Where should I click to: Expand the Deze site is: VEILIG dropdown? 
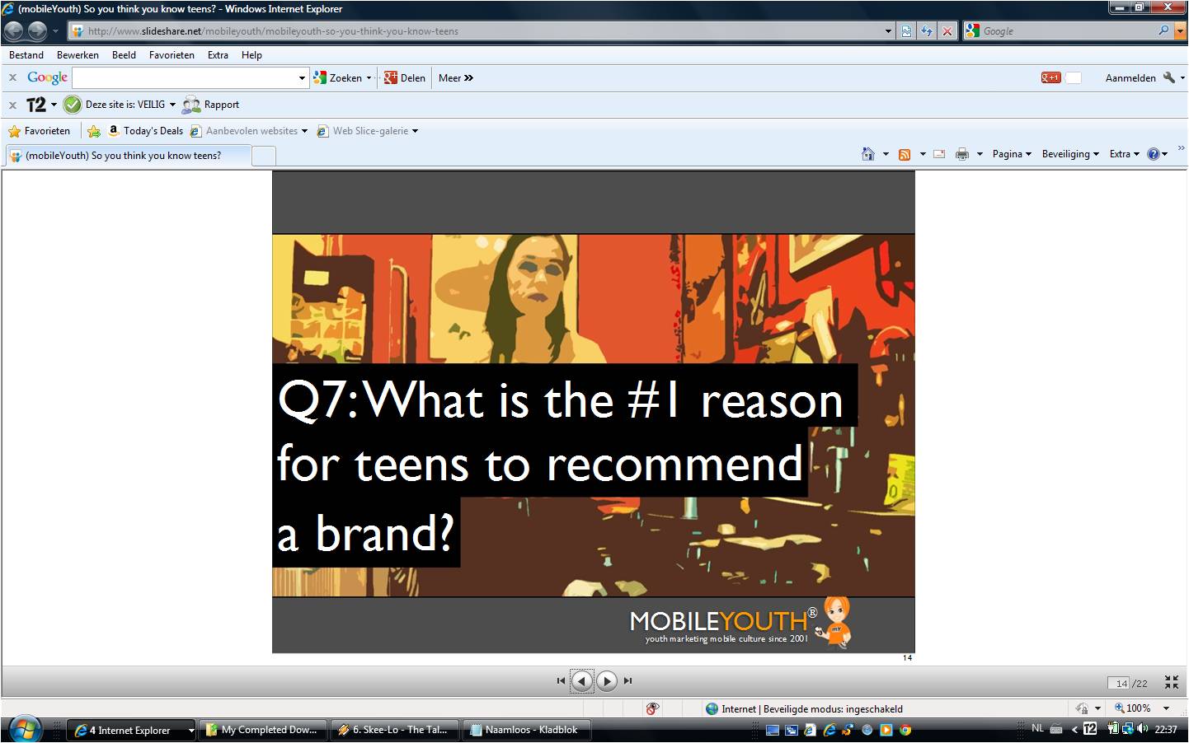(172, 105)
